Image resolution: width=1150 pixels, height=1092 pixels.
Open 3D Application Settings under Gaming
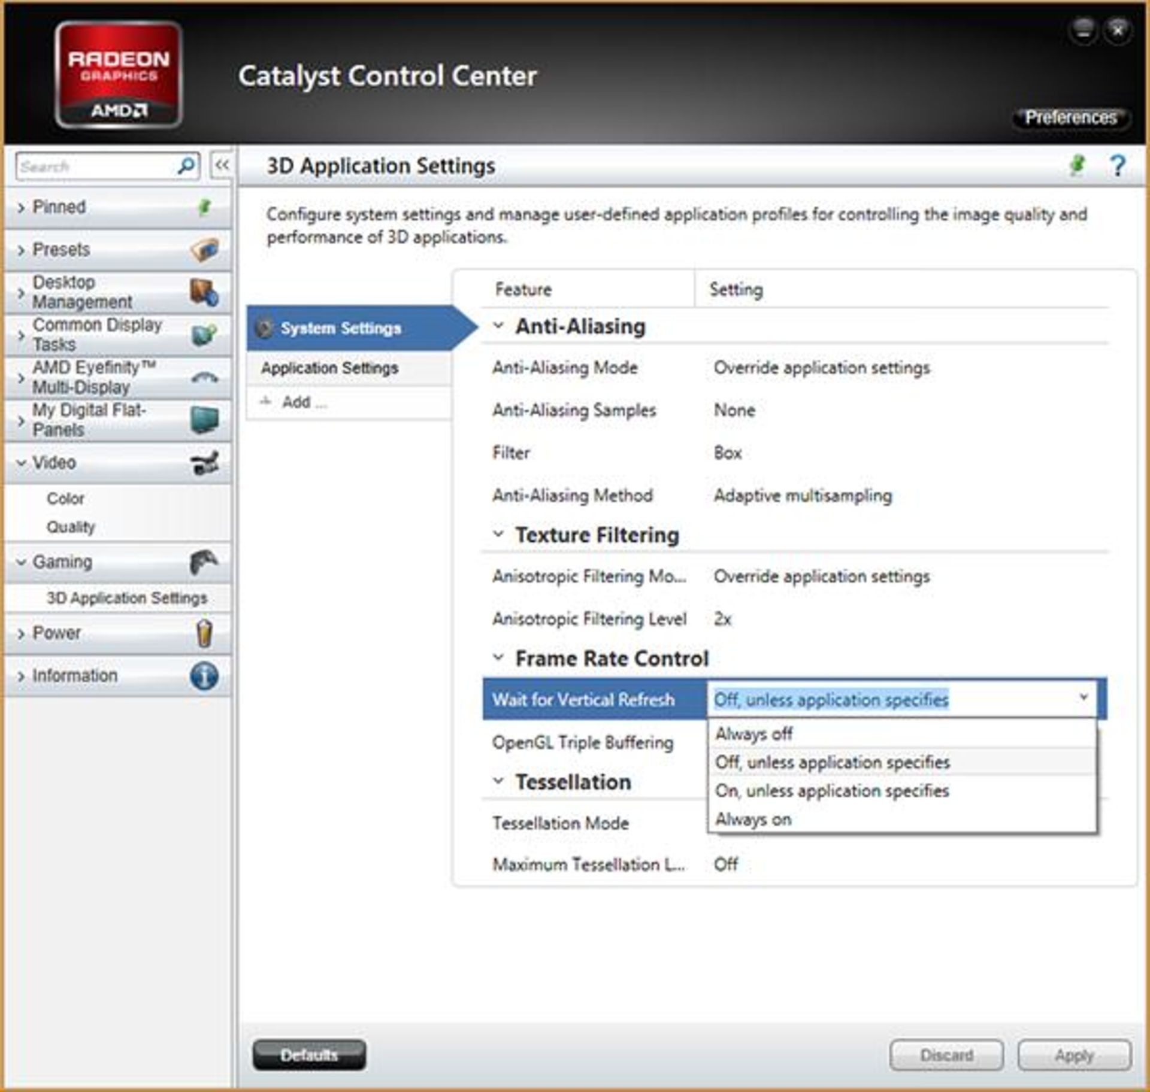(x=127, y=598)
